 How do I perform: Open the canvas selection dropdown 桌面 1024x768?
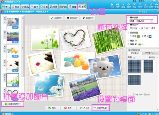click(x=142, y=21)
